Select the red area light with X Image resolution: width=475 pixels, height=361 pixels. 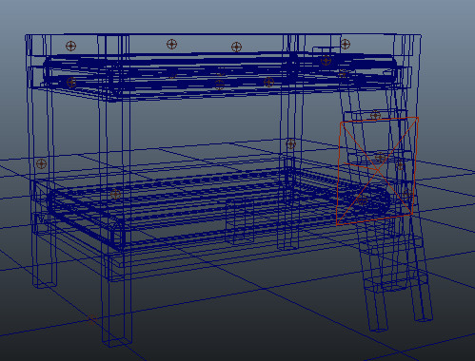coord(377,171)
